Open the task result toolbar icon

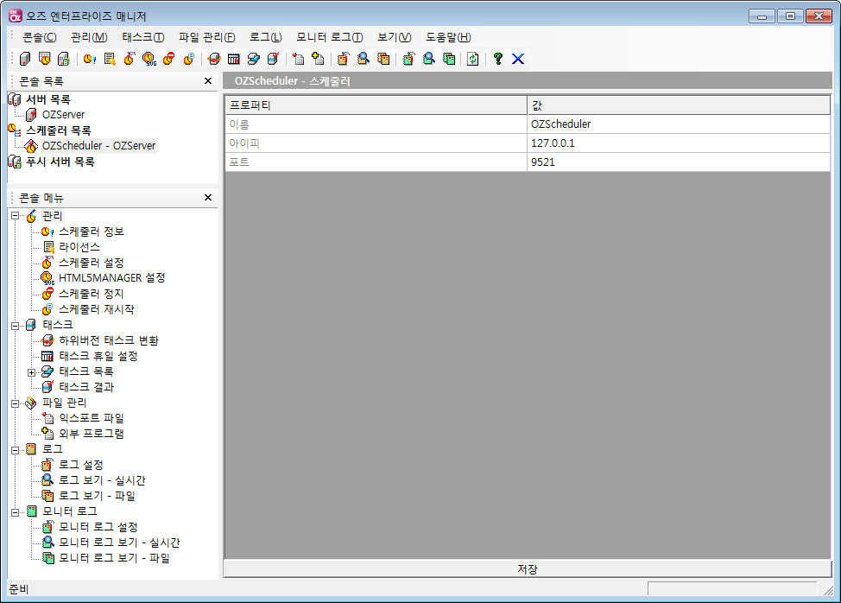point(274,59)
